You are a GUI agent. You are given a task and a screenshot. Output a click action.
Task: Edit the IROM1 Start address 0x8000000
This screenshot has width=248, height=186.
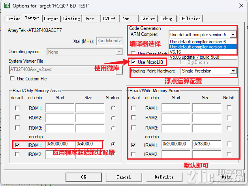[x=60, y=144]
